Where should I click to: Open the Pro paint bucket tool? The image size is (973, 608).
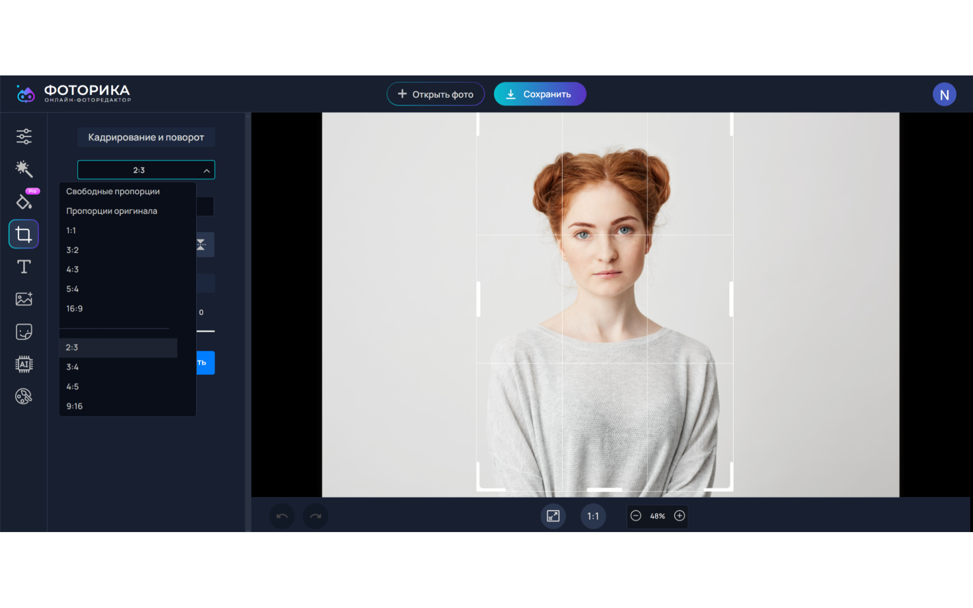click(x=24, y=201)
